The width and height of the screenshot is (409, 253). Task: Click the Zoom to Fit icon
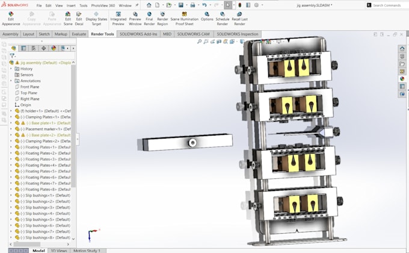pyautogui.click(x=199, y=42)
